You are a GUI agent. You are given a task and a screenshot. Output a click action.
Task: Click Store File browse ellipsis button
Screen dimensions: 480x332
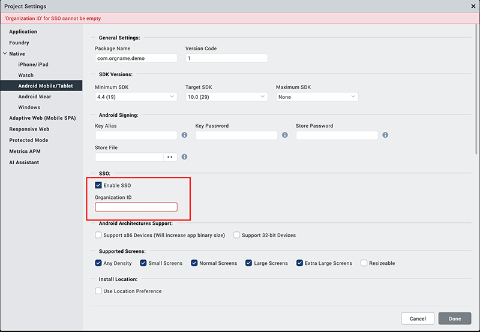point(170,157)
